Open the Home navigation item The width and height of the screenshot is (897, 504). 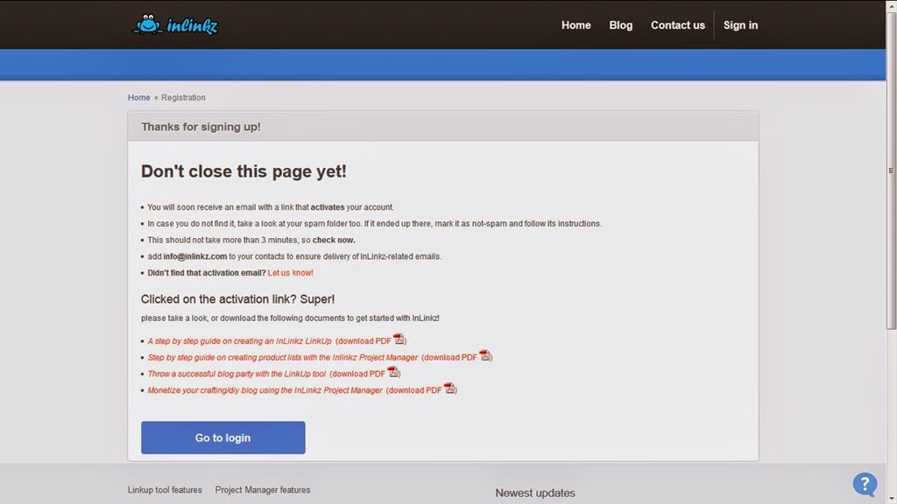(x=576, y=25)
